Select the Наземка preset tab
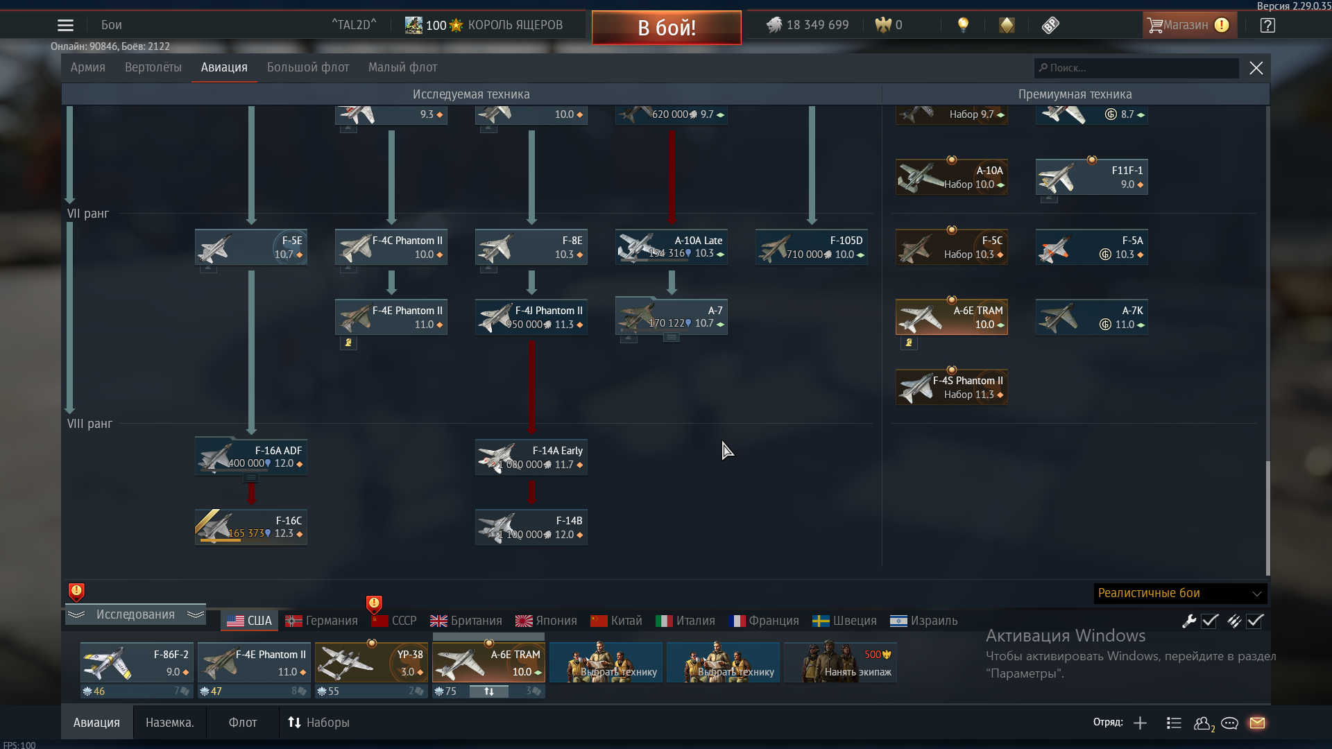The height and width of the screenshot is (749, 1332). click(170, 723)
